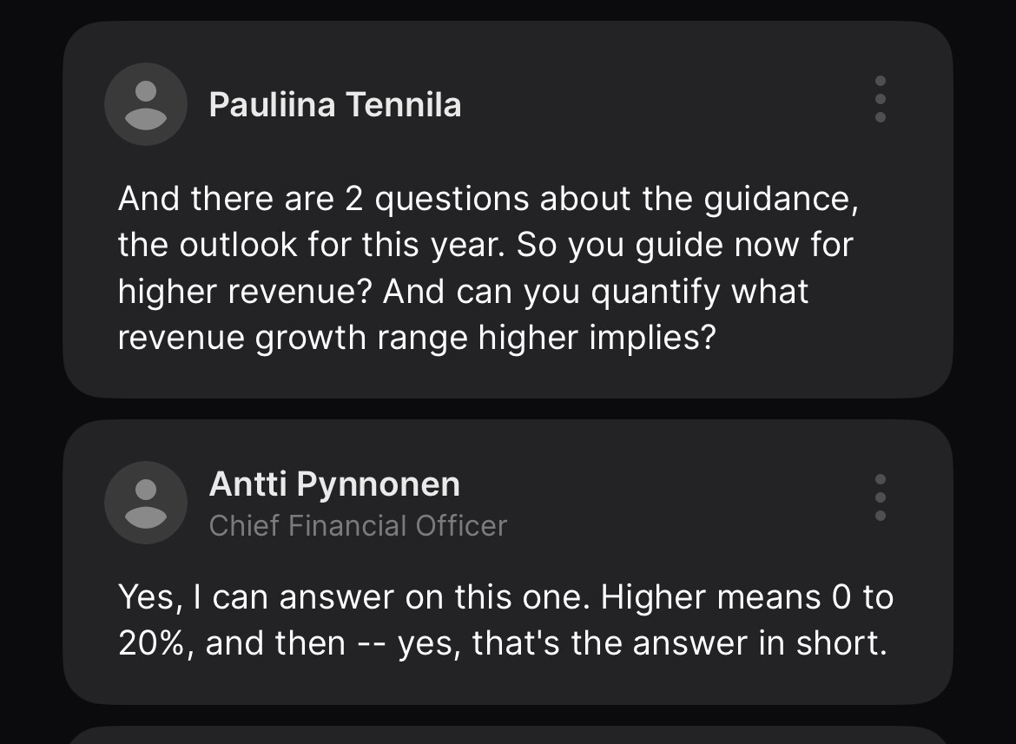This screenshot has height=744, width=1016.
Task: Click the word "short" ending Antti's answer
Action: pyautogui.click(x=842, y=643)
